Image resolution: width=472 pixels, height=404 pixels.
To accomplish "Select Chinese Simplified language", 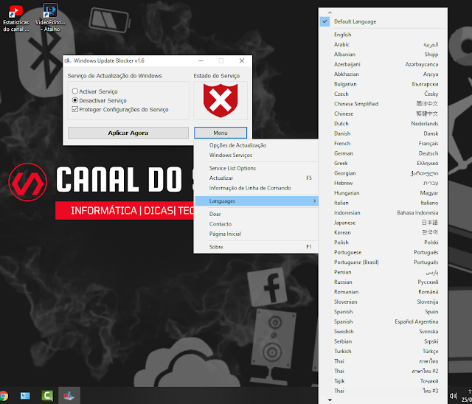I will pyautogui.click(x=383, y=104).
